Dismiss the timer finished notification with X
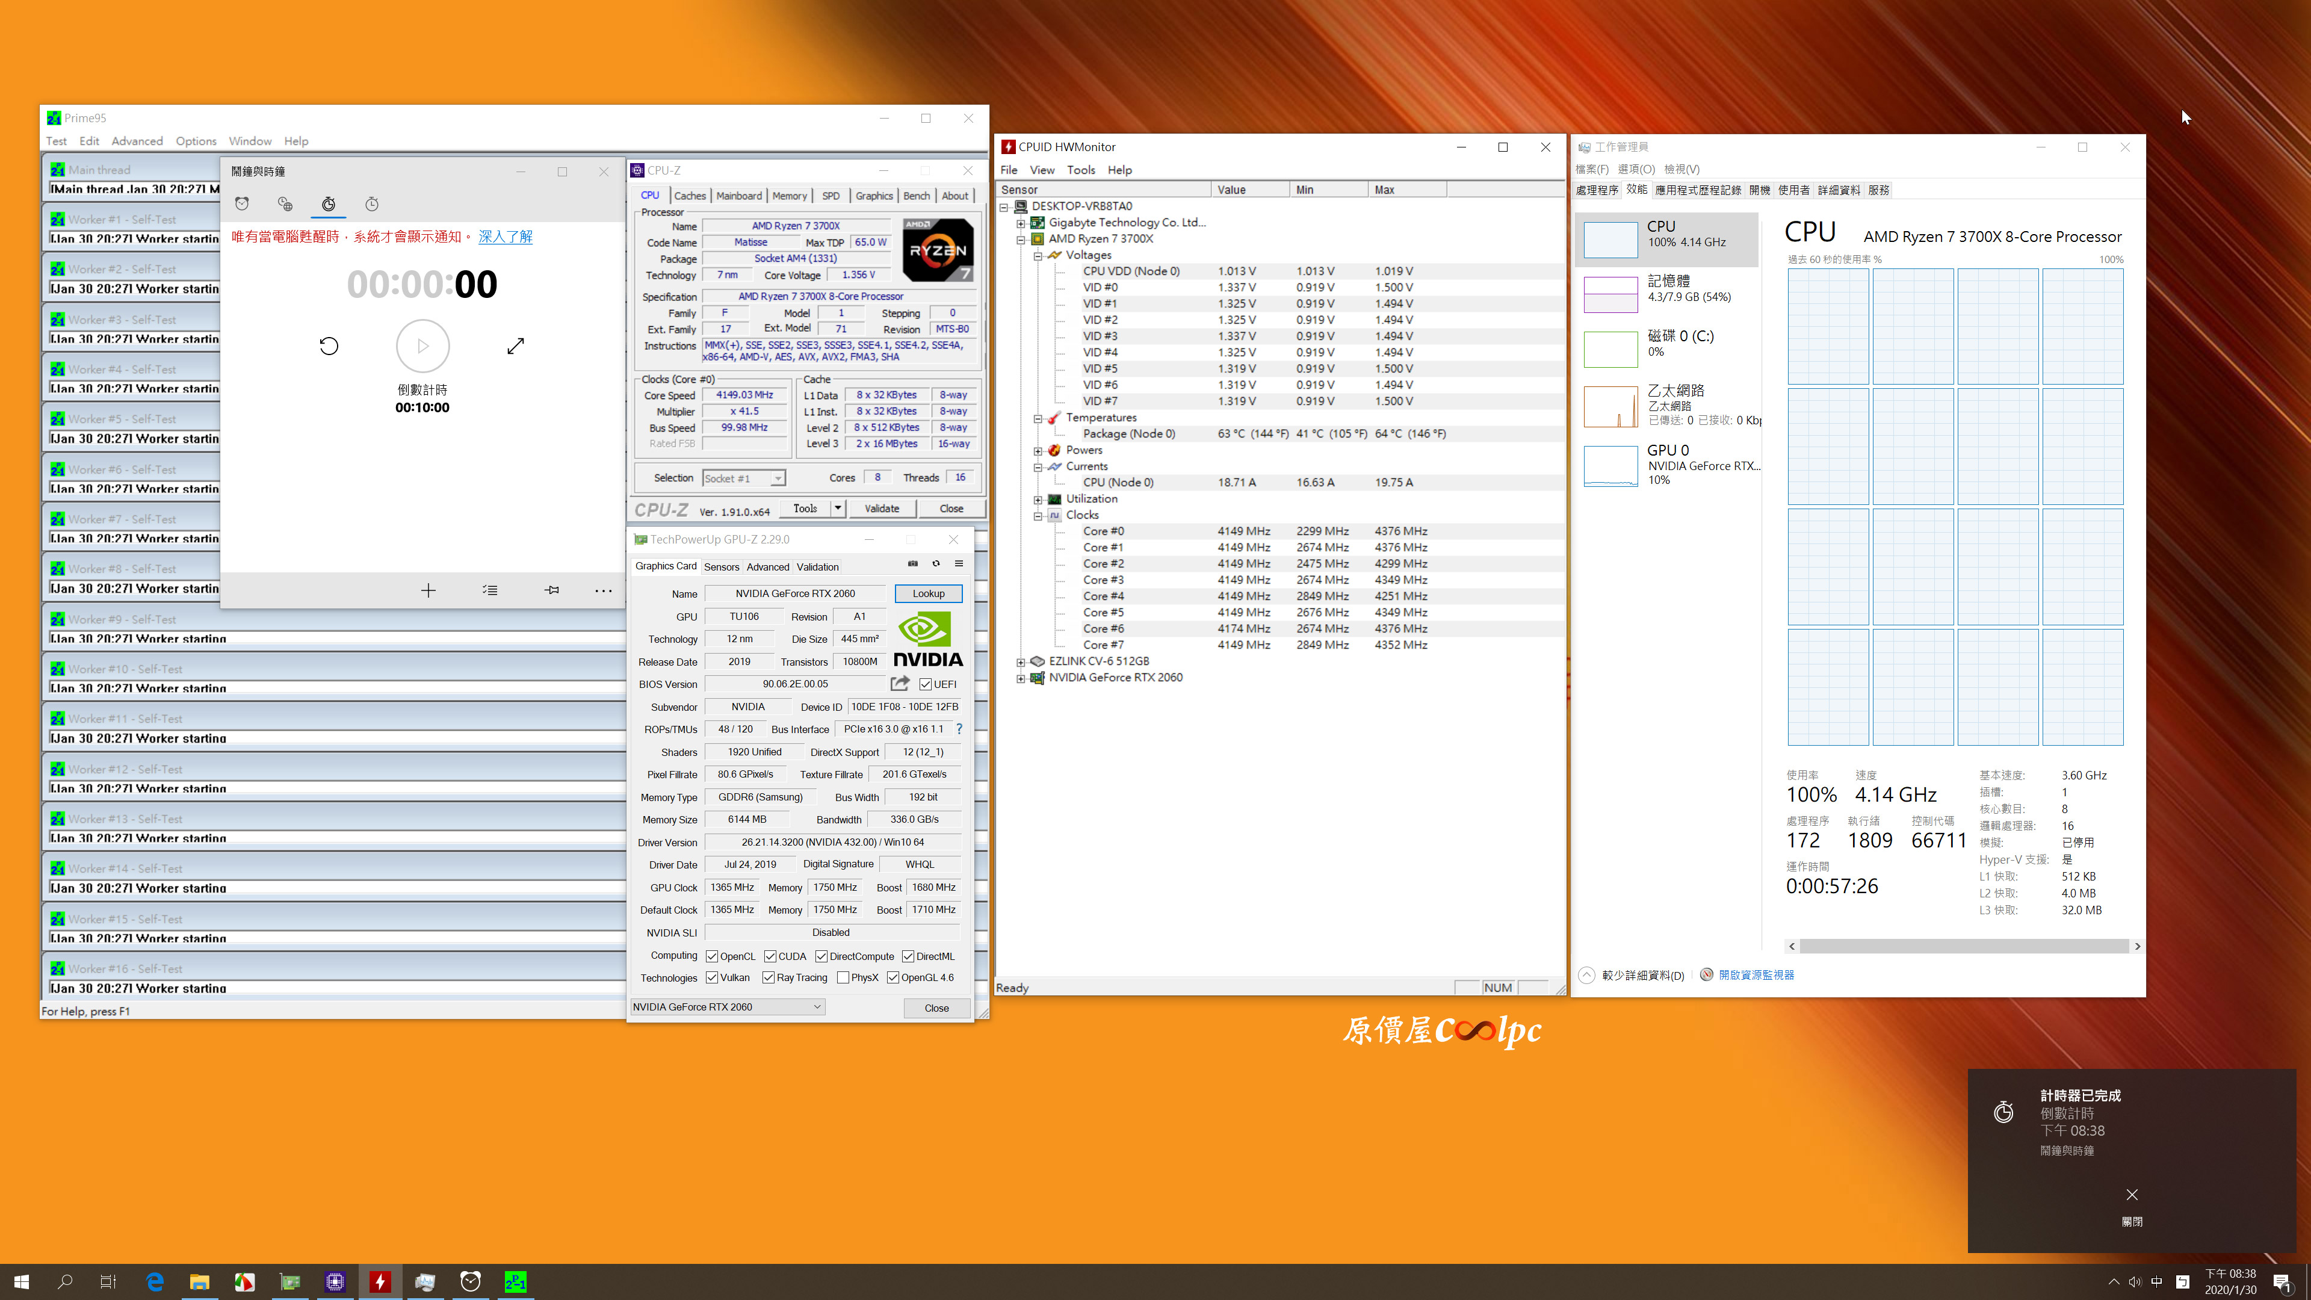Image resolution: width=2311 pixels, height=1300 pixels. point(2132,1195)
